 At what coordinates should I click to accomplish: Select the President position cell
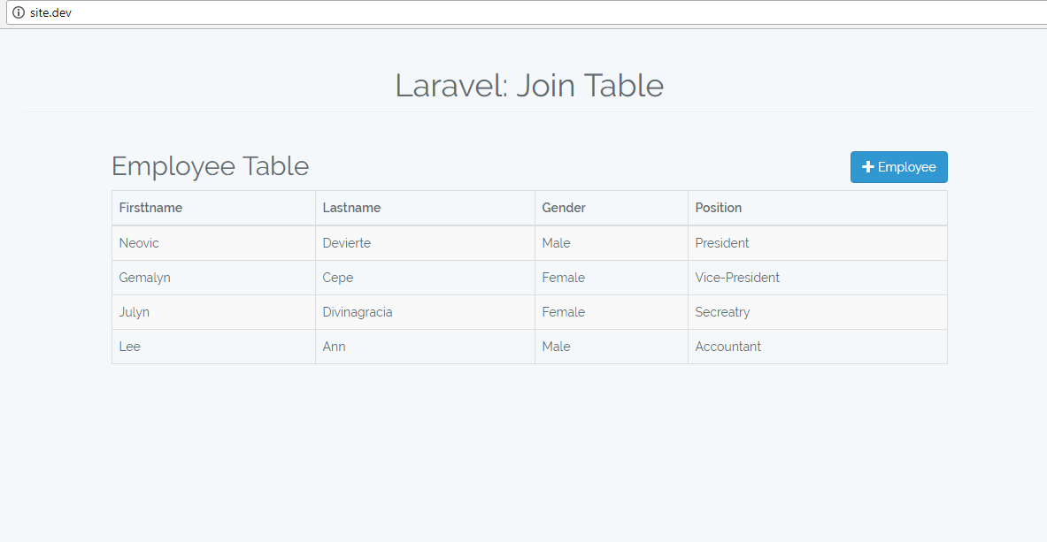pyautogui.click(x=818, y=243)
